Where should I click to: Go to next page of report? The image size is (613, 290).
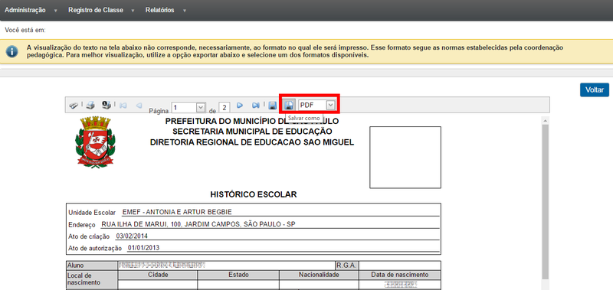pyautogui.click(x=240, y=105)
